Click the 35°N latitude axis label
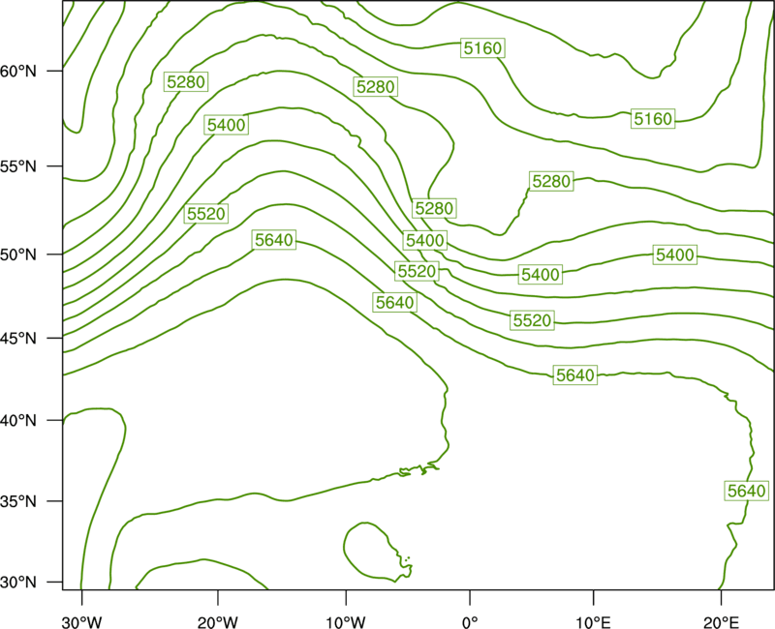This screenshot has height=629, width=775. [18, 501]
